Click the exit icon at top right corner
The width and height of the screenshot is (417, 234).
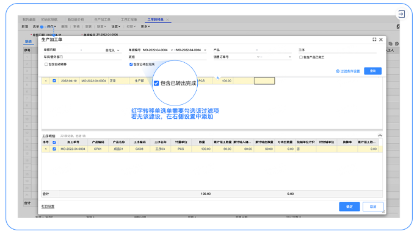[x=401, y=14]
